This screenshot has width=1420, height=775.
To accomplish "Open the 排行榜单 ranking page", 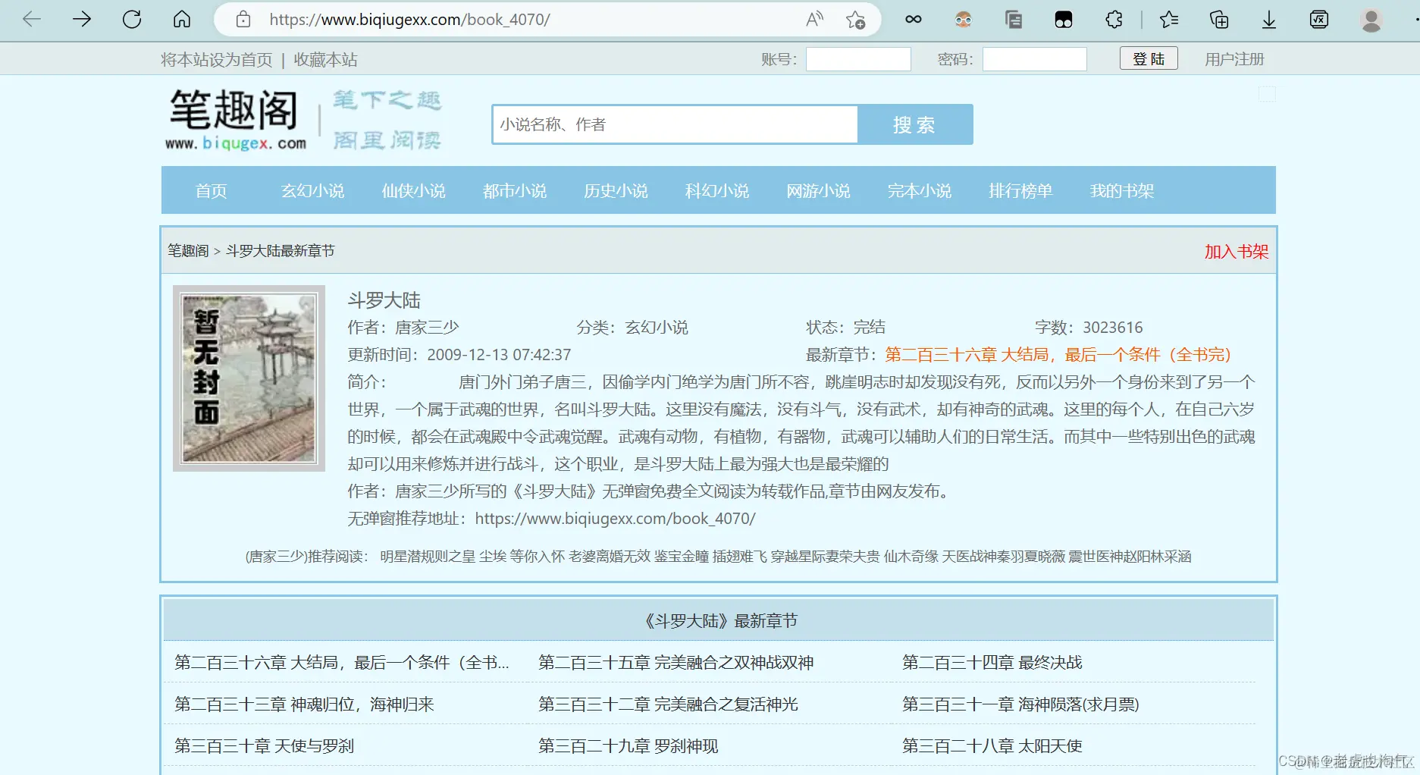I will pyautogui.click(x=1020, y=191).
